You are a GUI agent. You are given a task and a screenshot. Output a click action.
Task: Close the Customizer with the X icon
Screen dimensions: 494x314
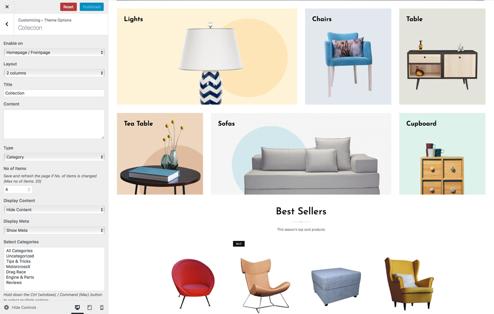coord(7,7)
